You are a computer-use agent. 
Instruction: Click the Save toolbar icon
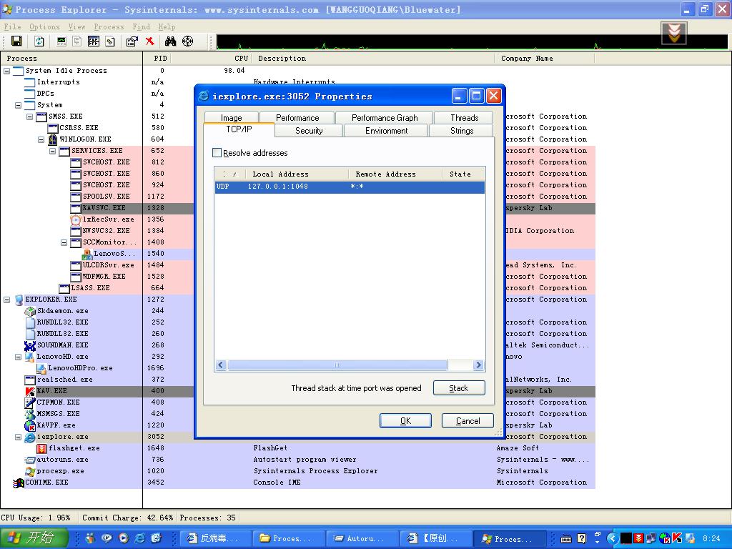(x=16, y=41)
